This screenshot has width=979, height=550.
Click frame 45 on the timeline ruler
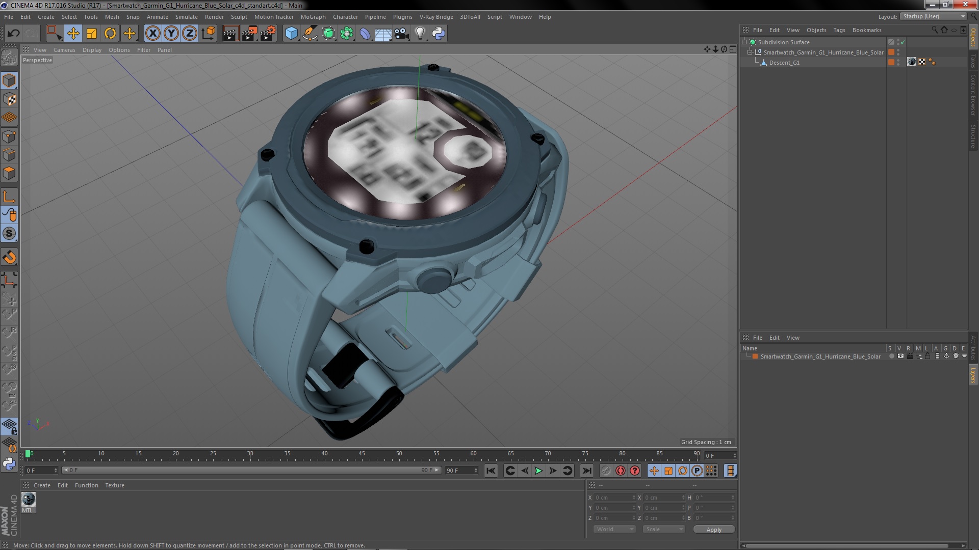(x=362, y=454)
